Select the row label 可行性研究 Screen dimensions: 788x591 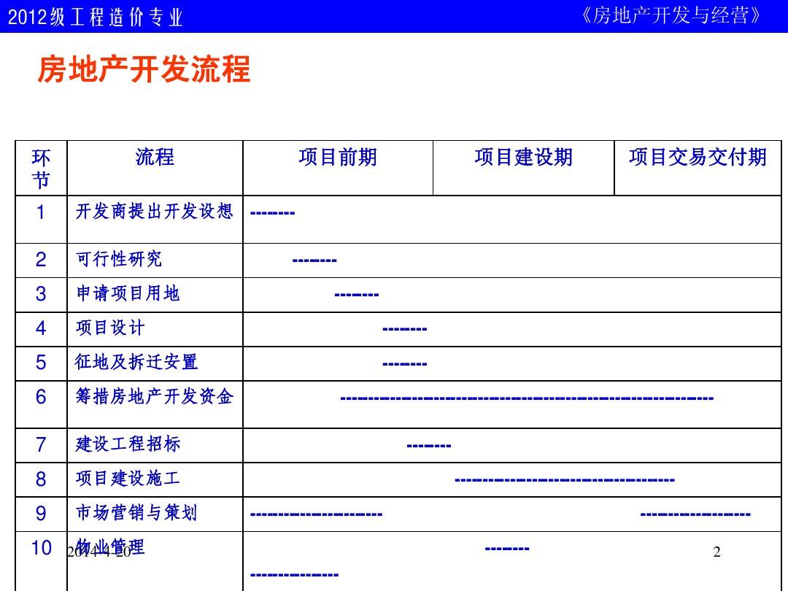pos(119,259)
